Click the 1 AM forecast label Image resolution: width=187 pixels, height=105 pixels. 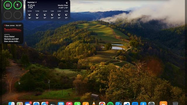click(52, 11)
